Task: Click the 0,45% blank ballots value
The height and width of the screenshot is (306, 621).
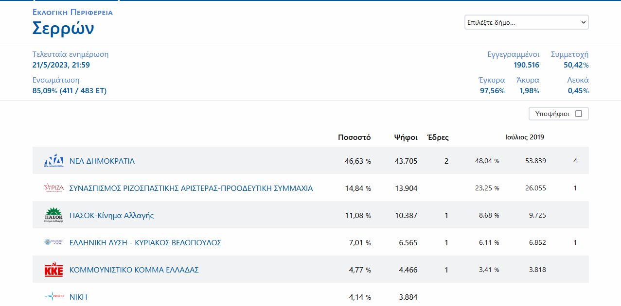Action: click(x=578, y=91)
